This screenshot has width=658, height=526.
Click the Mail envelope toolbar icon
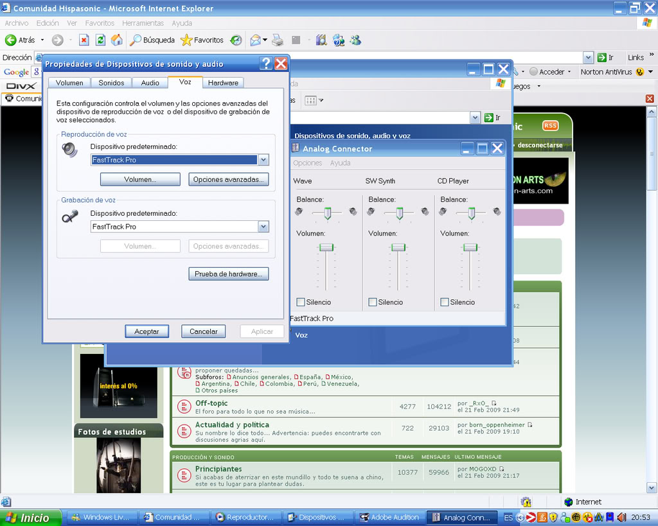(x=256, y=40)
